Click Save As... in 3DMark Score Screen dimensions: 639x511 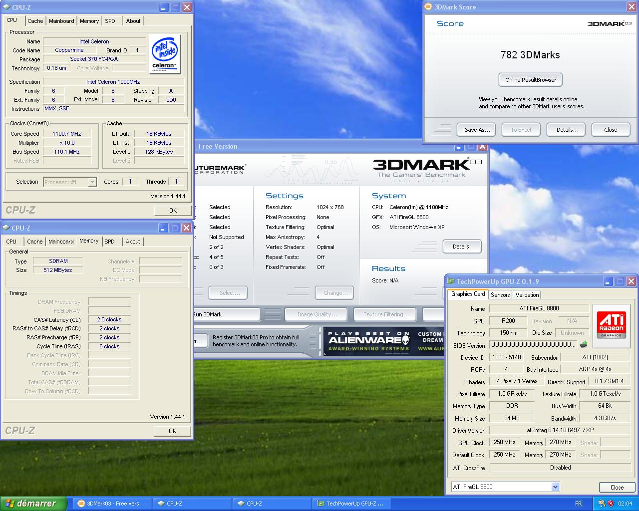pyautogui.click(x=477, y=130)
